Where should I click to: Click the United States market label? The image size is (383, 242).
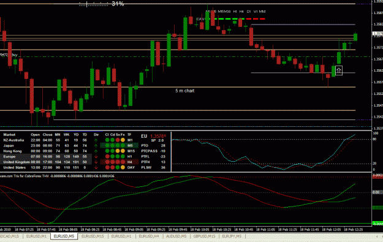click(15, 167)
